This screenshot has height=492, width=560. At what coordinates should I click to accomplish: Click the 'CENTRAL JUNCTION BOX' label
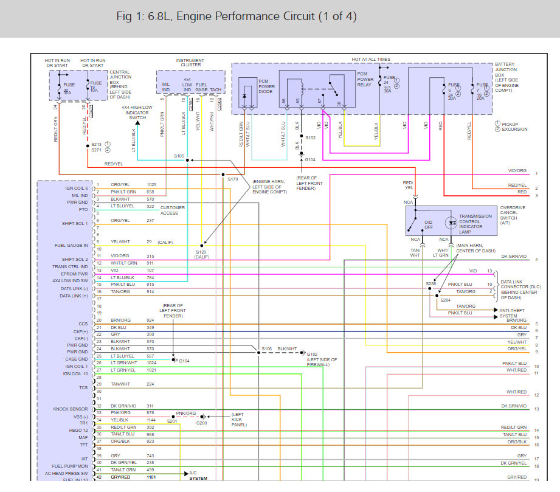120,77
